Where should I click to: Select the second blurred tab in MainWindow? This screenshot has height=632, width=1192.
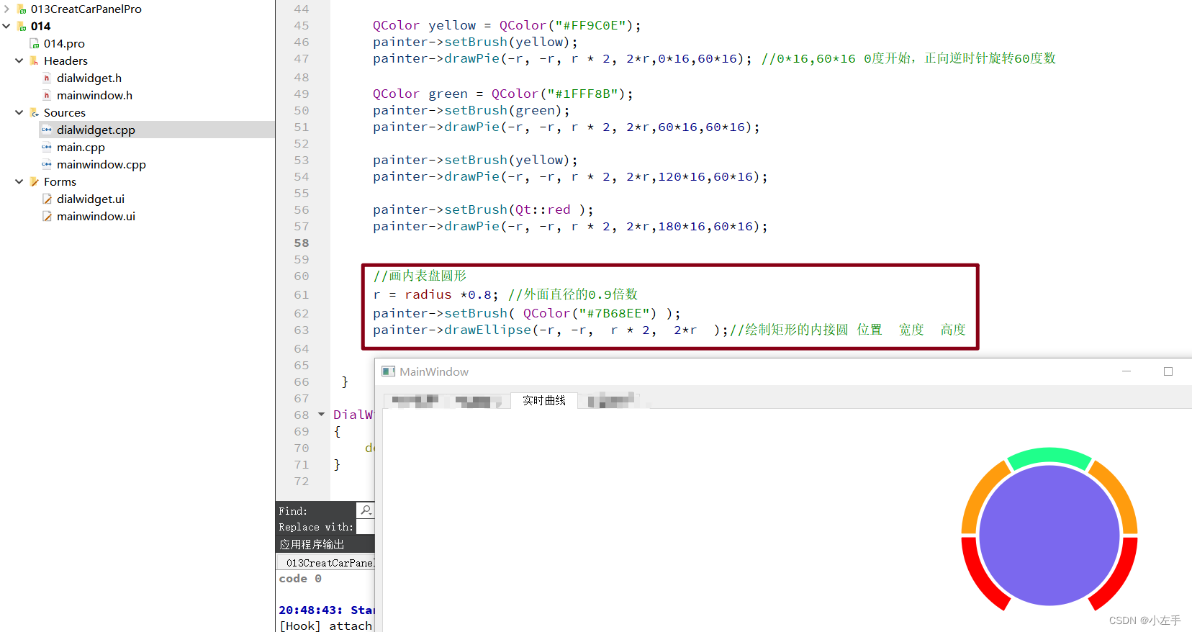pyautogui.click(x=478, y=401)
